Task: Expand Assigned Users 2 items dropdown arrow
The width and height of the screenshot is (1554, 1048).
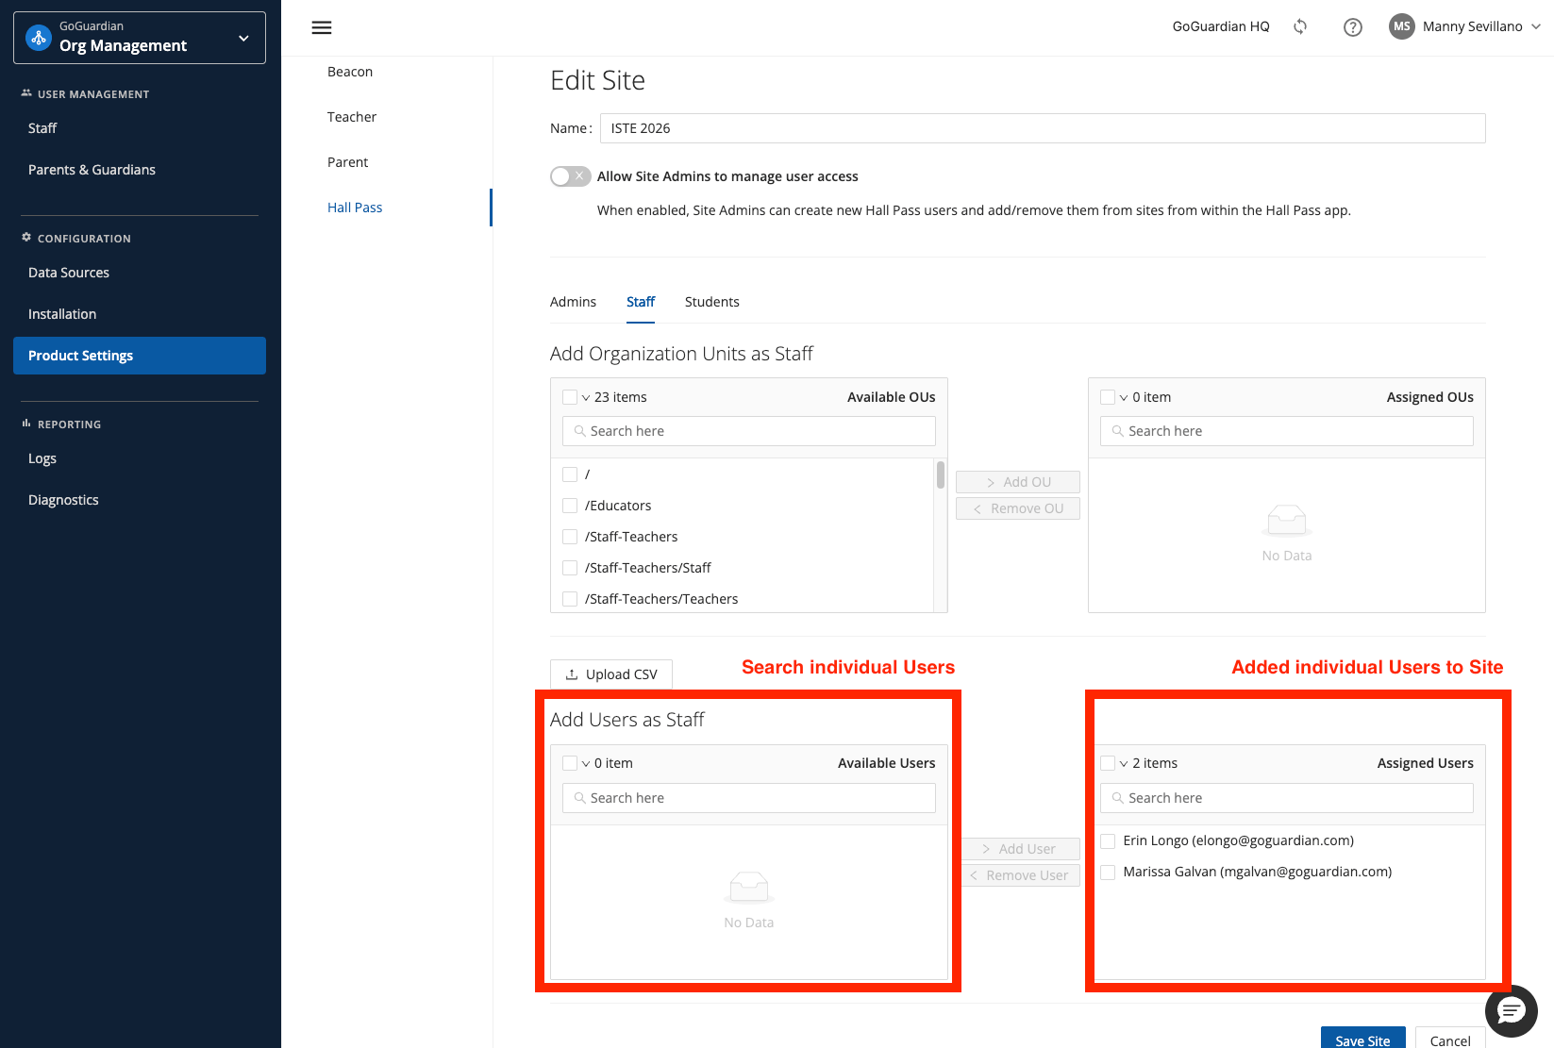Action: point(1124,764)
